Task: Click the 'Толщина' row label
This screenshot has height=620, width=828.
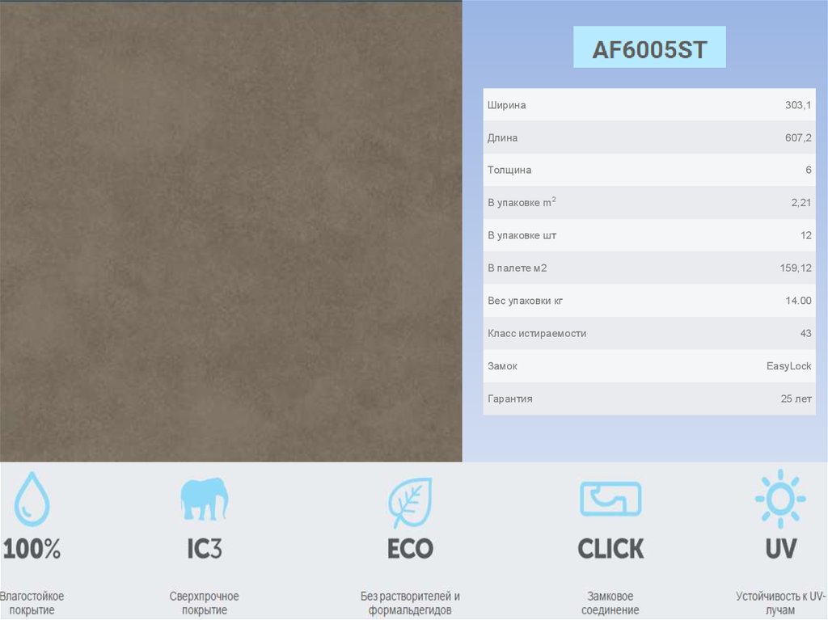Action: pyautogui.click(x=509, y=170)
